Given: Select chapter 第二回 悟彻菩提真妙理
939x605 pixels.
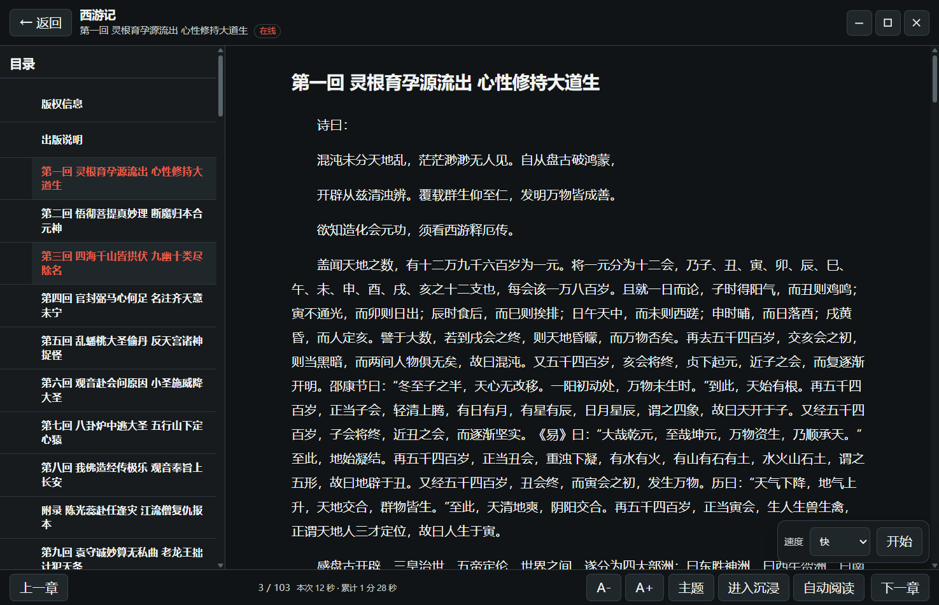Looking at the screenshot, I should (108, 221).
